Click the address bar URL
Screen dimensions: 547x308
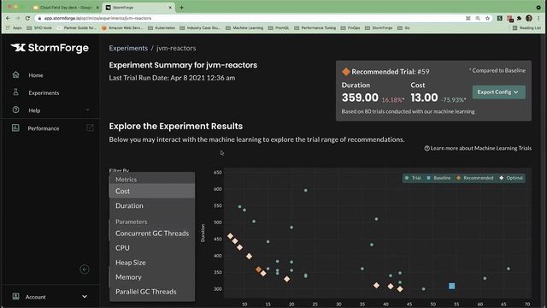click(x=97, y=18)
